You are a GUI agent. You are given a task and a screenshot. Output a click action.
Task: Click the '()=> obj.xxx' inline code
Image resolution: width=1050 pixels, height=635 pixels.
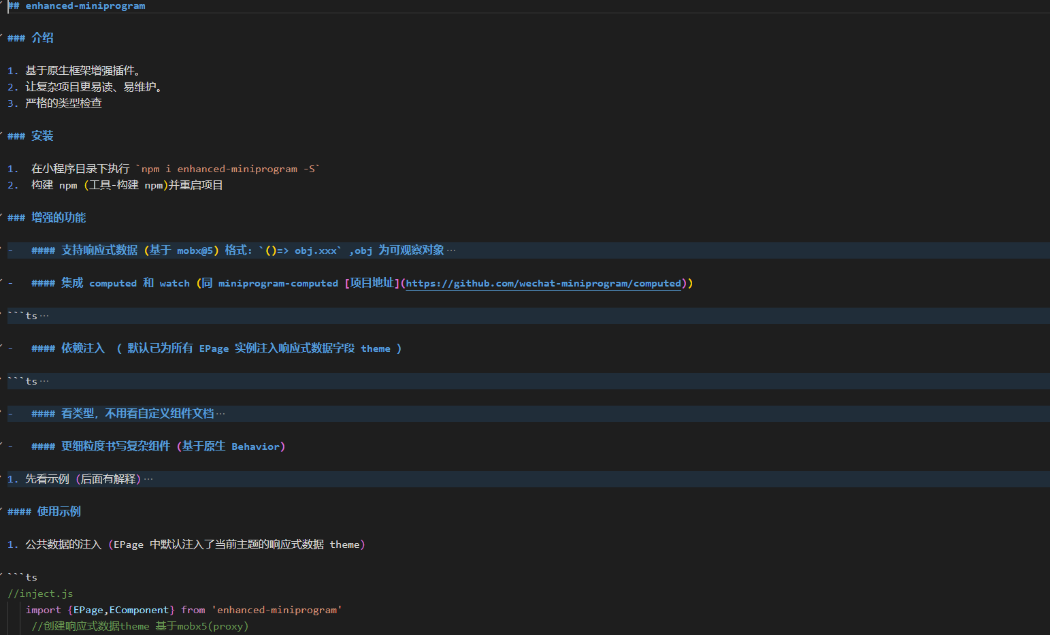(x=301, y=250)
